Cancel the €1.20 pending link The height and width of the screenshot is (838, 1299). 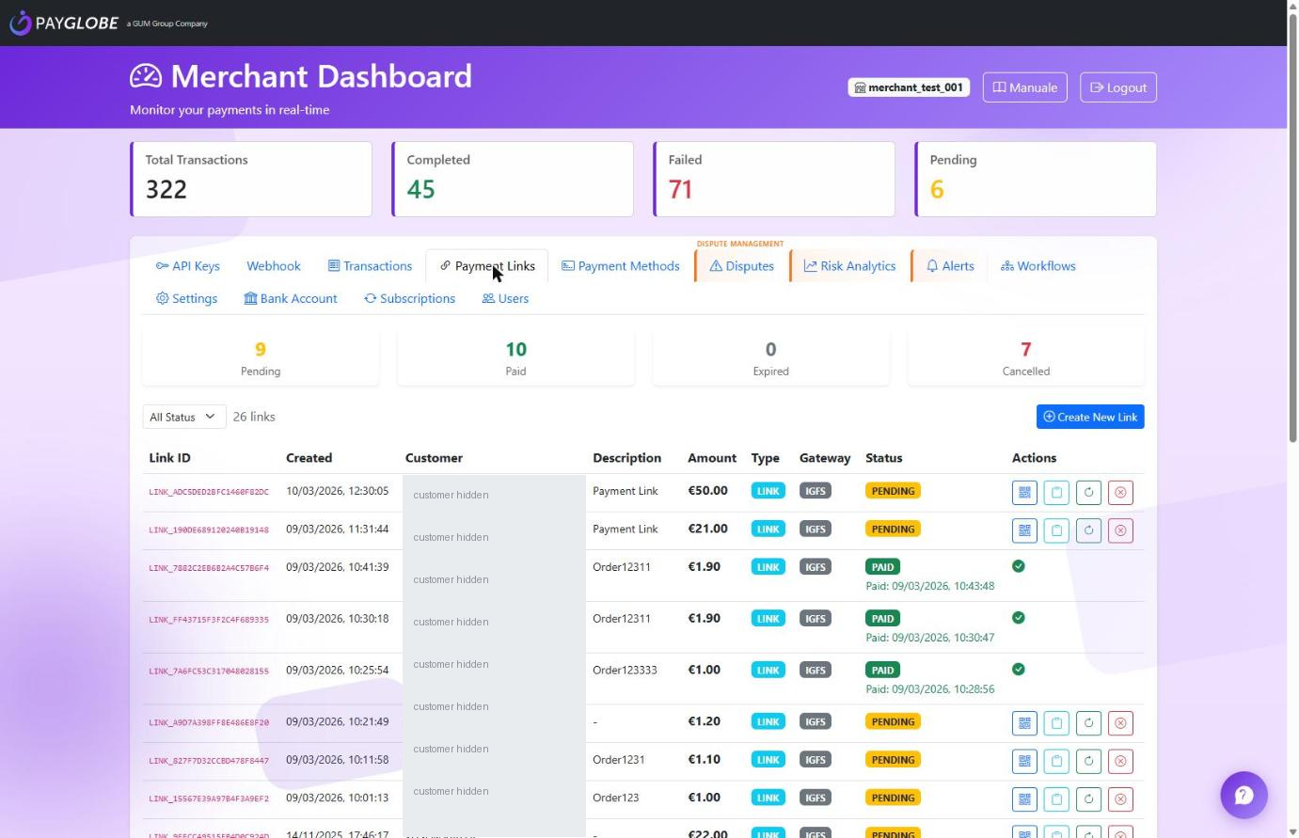tap(1120, 723)
